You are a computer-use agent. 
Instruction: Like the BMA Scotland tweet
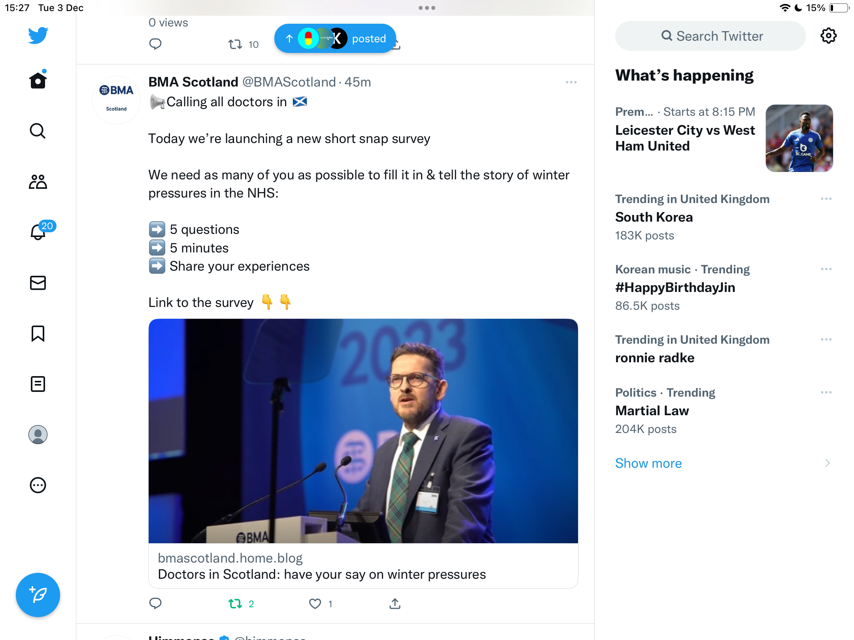pos(315,604)
